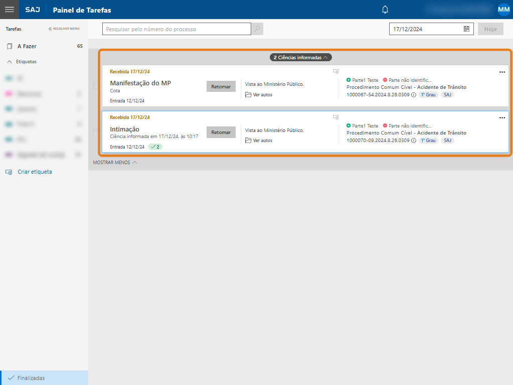Tick checkbox beside Intimação task

click(x=96, y=132)
